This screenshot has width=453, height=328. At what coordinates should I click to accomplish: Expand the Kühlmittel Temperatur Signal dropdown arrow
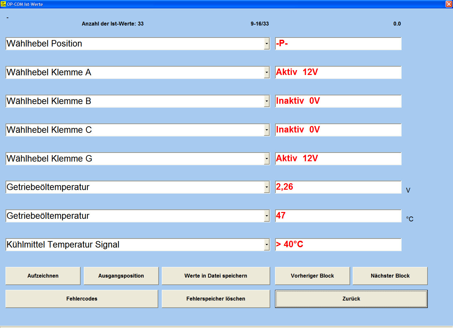click(267, 245)
